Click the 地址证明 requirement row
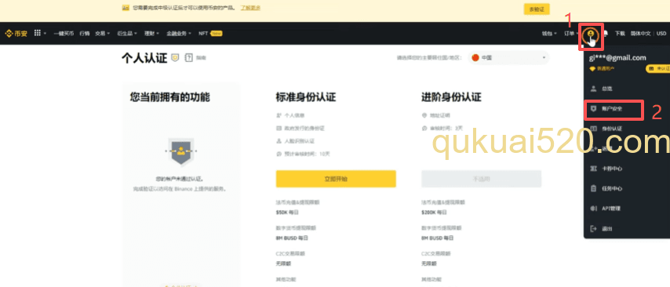The image size is (670, 287). pos(436,115)
